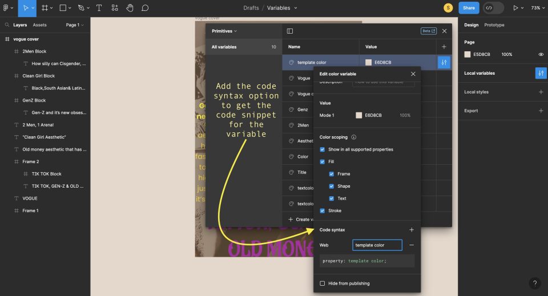Click the Beta link badge

point(429,31)
